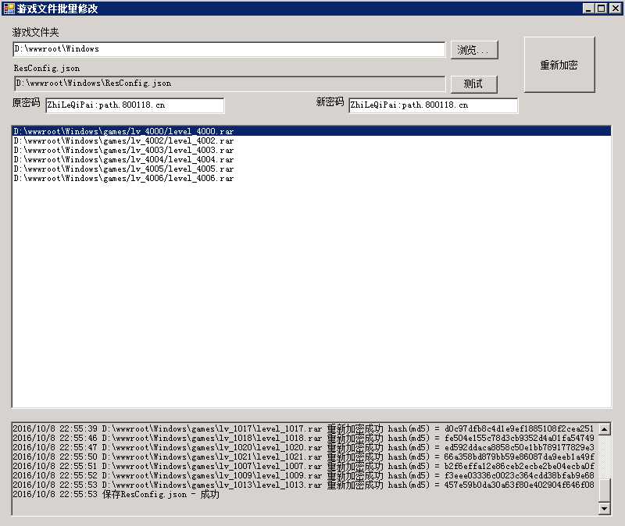This screenshot has width=625, height=526.
Task: Select the level_4005.rar list entry
Action: 311,169
